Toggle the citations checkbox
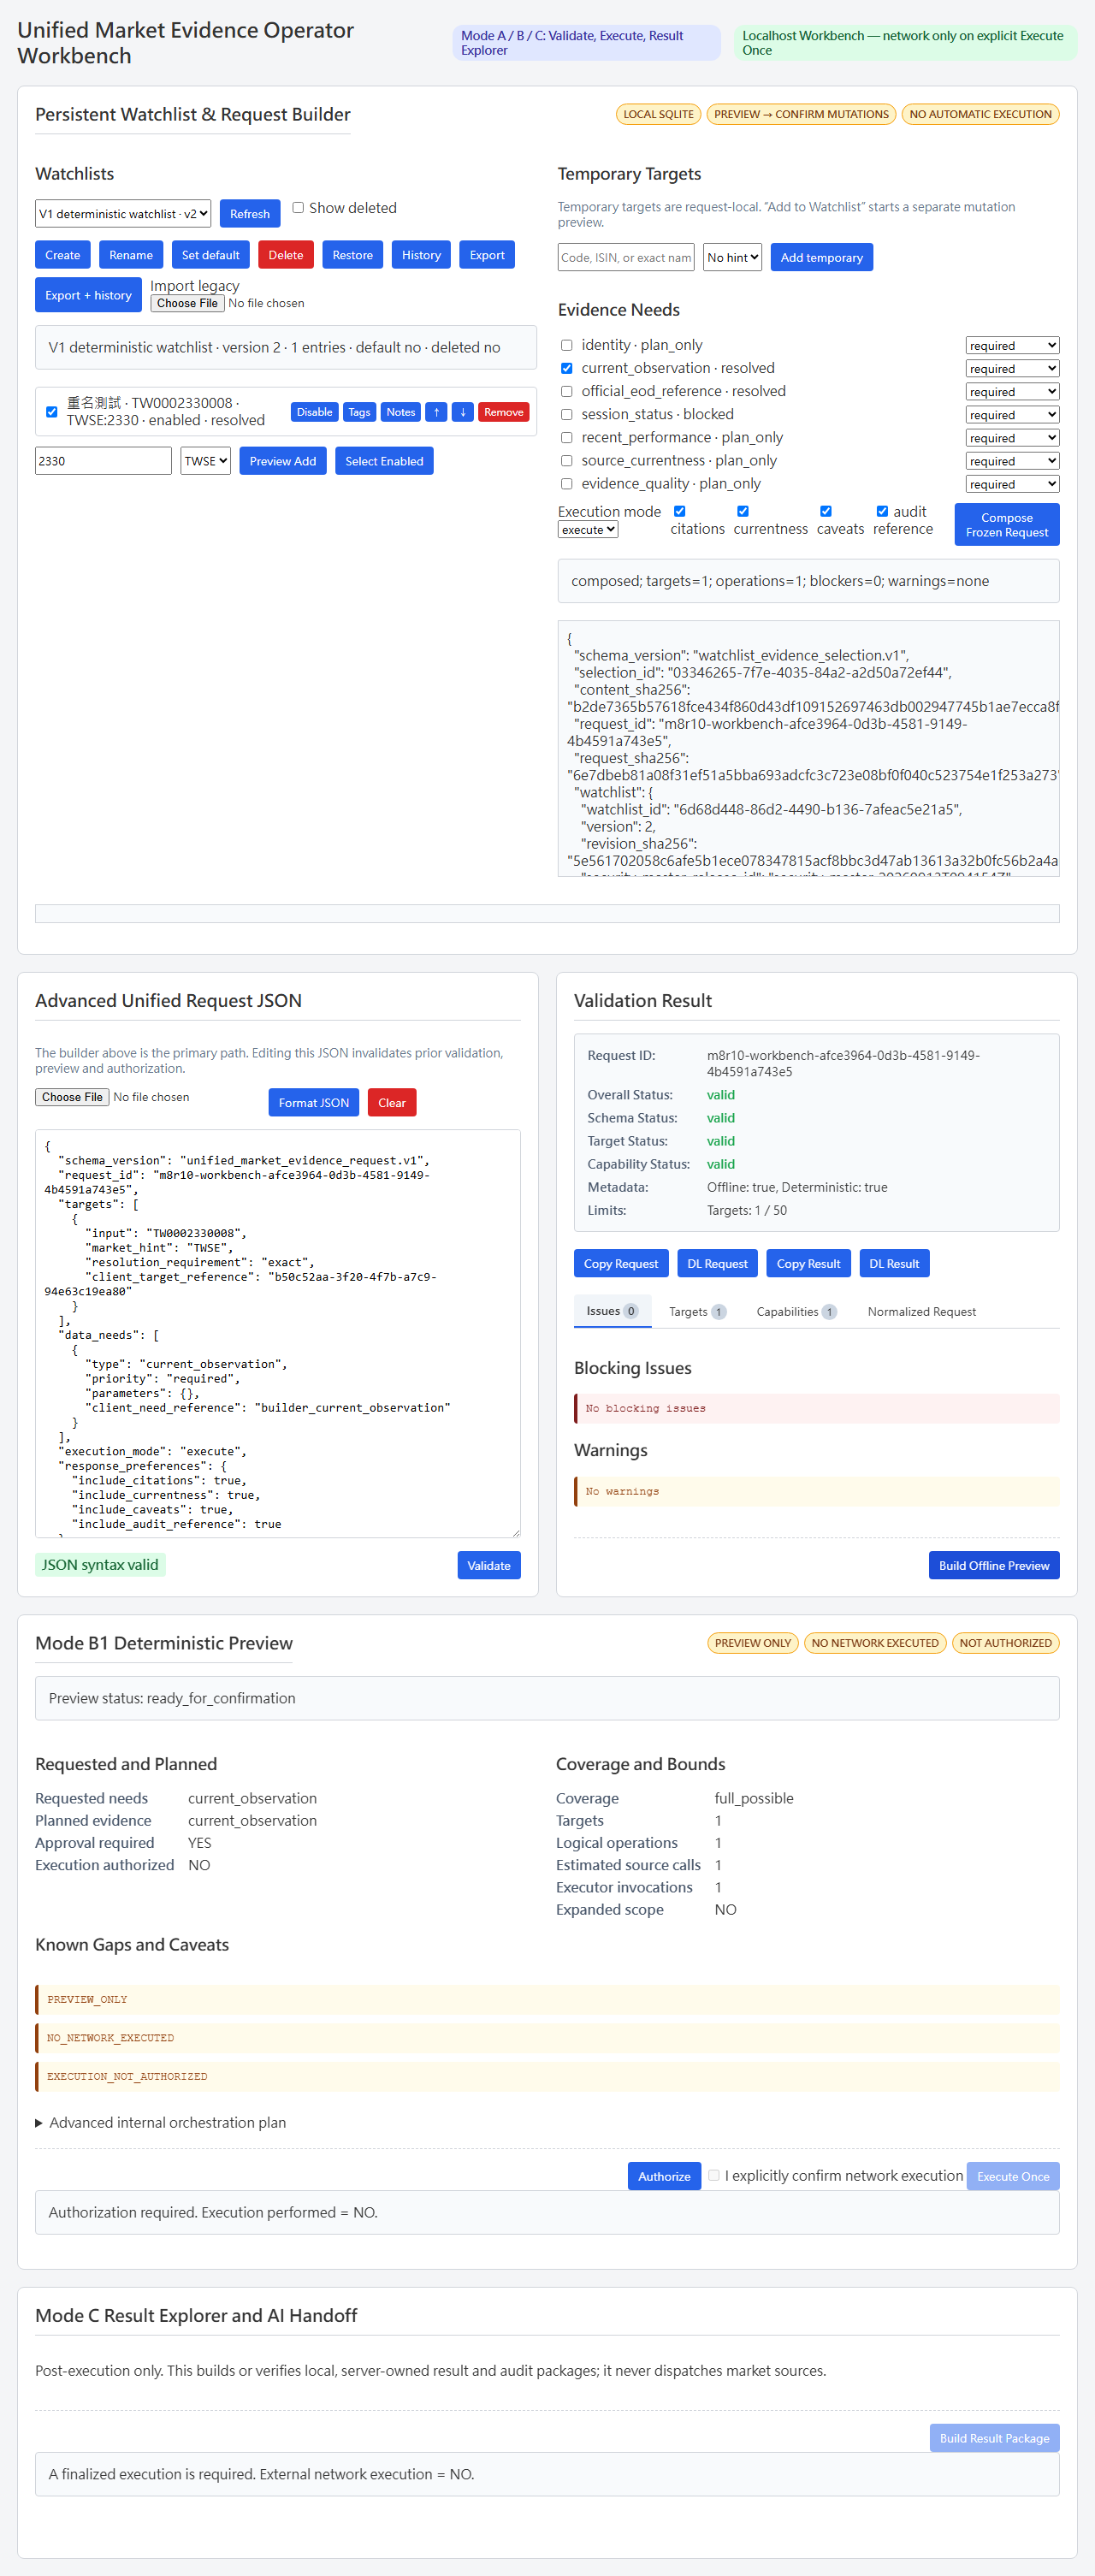The image size is (1095, 2576). 680,511
